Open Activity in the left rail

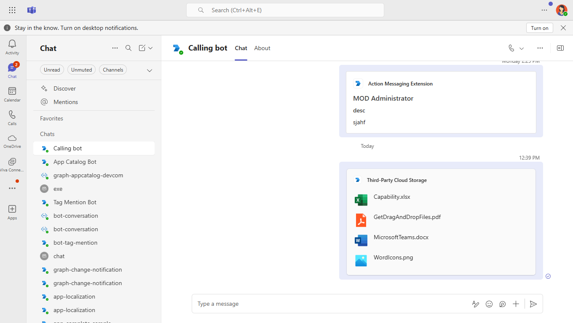click(12, 47)
